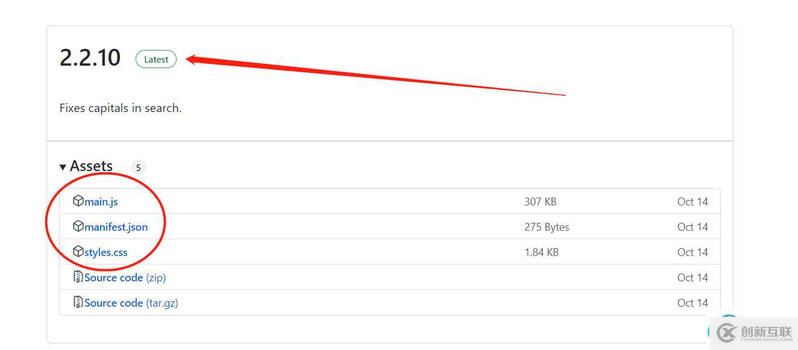Click the zip file icon for Source code (zip)

pos(78,277)
